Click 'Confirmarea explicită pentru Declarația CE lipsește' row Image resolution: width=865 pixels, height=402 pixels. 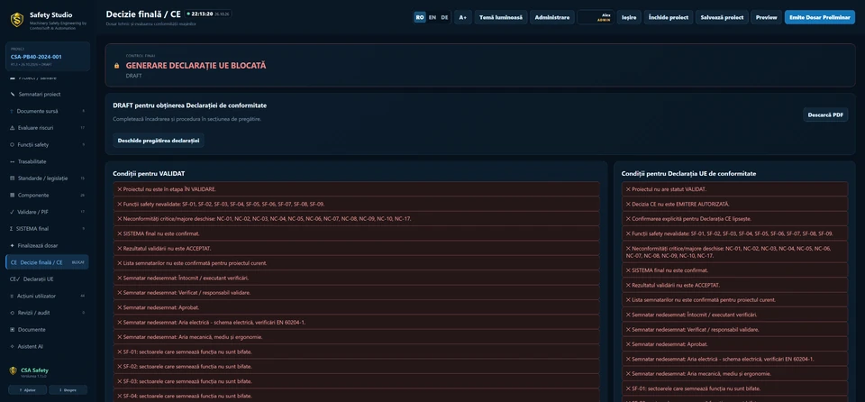[x=735, y=219]
